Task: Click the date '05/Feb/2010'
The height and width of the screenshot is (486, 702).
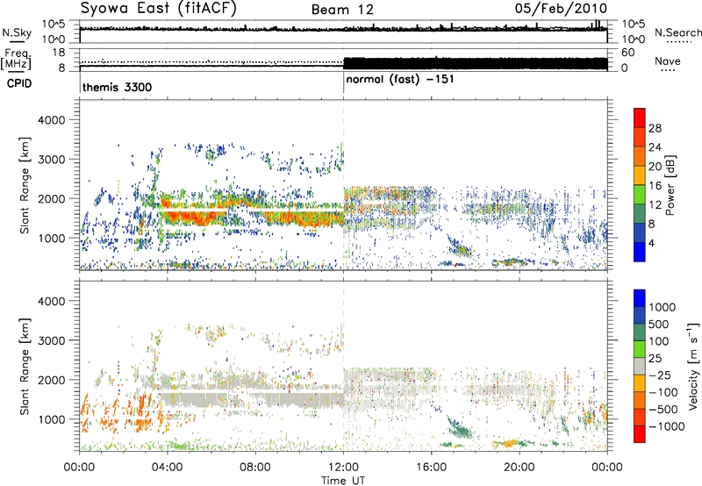Action: click(x=561, y=8)
